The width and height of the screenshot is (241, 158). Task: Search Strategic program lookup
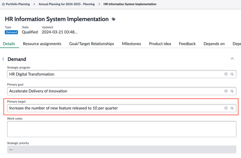point(232,74)
